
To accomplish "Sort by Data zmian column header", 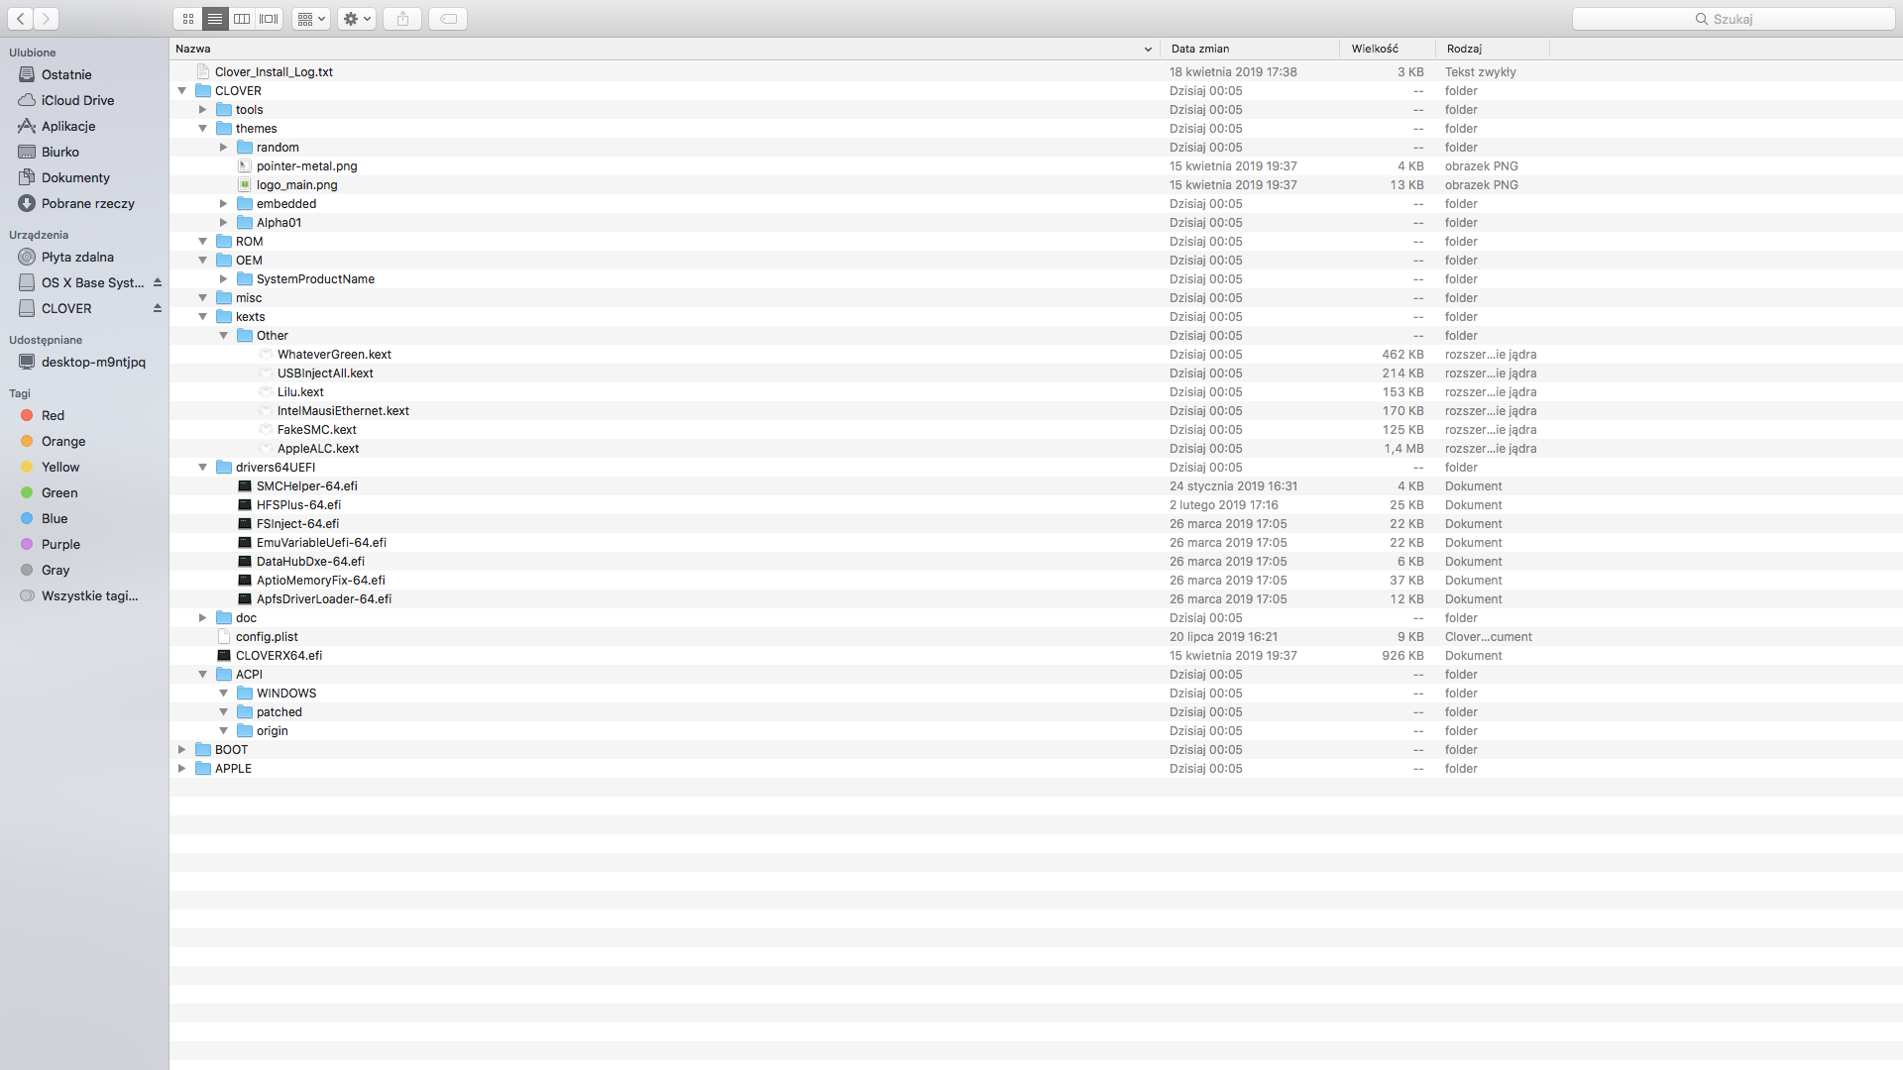I will [1200, 49].
